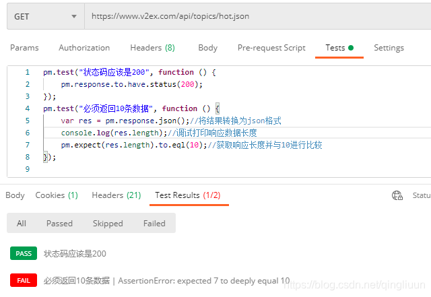Select the Tests tab

click(339, 48)
